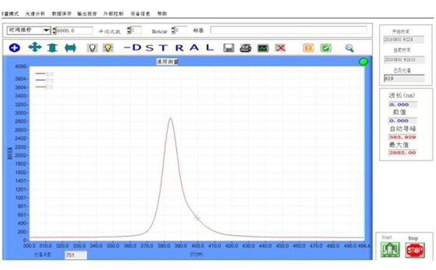Open the 光谱分析 menu
Viewport: 436px width, 270px height.
click(35, 13)
